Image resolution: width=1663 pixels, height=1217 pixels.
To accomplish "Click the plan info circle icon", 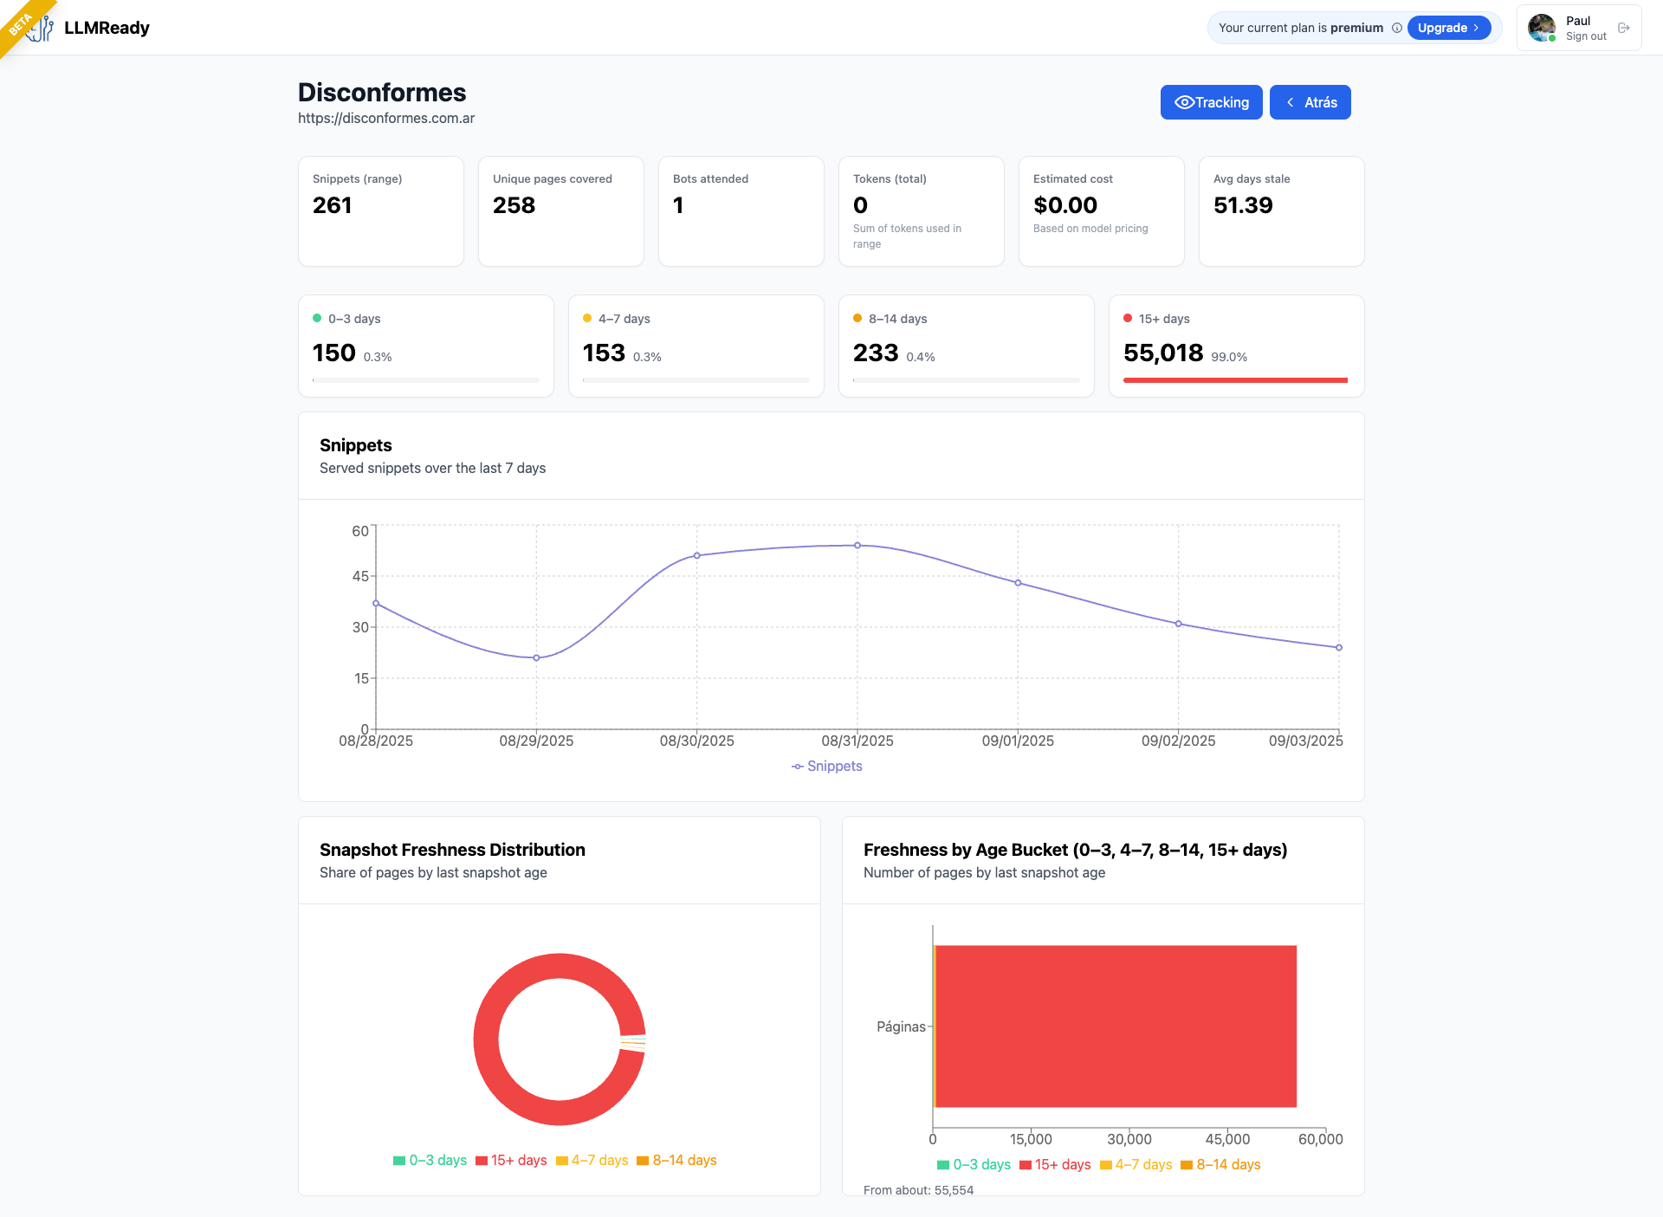I will (1397, 28).
